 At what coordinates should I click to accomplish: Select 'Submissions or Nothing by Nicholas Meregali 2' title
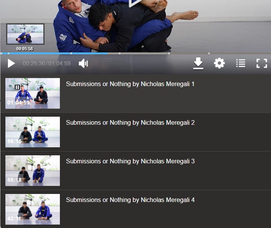click(130, 123)
